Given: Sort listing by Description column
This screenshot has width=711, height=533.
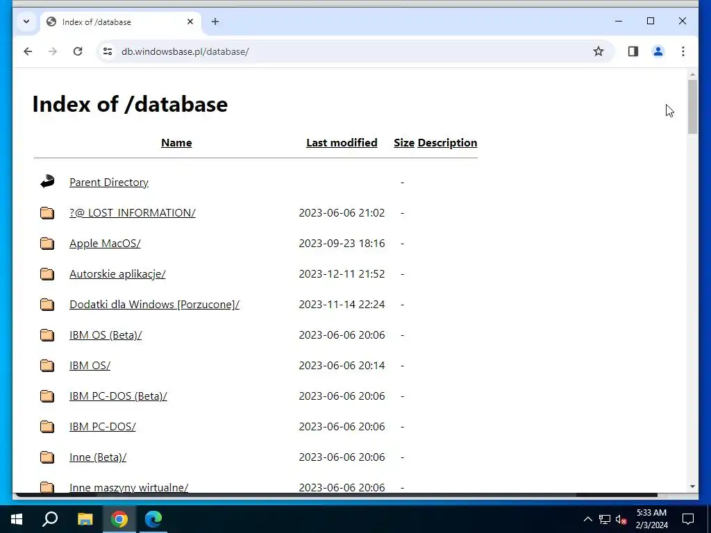Looking at the screenshot, I should pyautogui.click(x=448, y=143).
